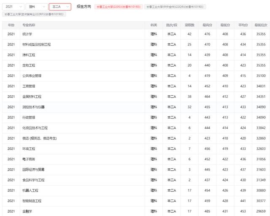Click lowest score 410 in 工商管理 row
Image resolution: width=270 pixels, height=216 pixels.
pyautogui.click(x=225, y=86)
